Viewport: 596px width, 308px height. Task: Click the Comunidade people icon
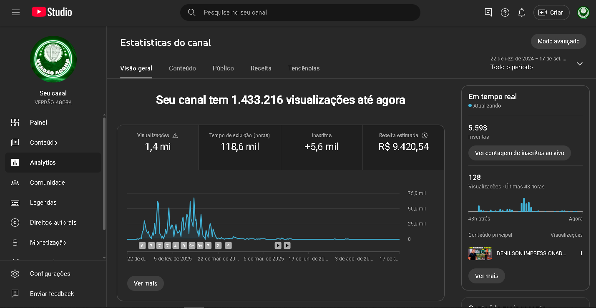(15, 183)
